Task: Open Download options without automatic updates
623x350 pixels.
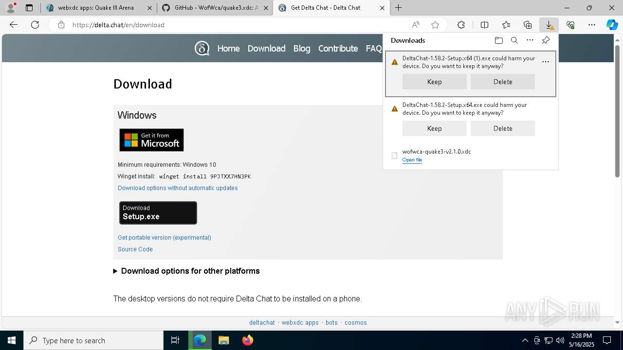Action: [x=178, y=188]
